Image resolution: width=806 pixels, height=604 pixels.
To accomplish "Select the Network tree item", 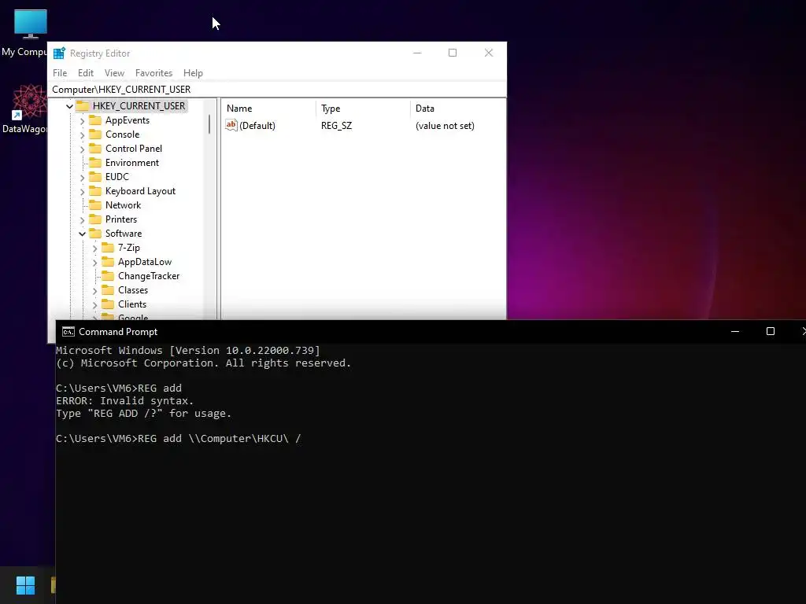I will pyautogui.click(x=123, y=205).
